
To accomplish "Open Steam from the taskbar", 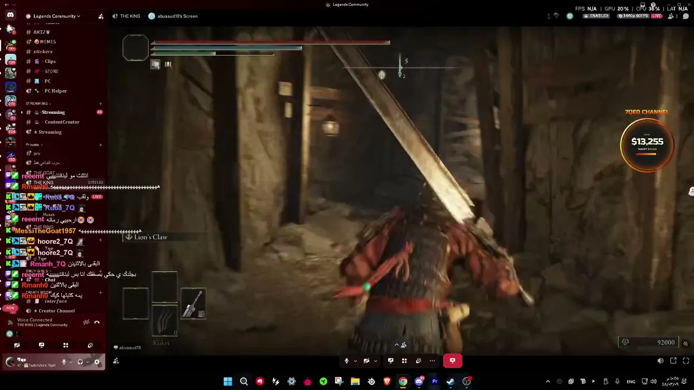I will tap(451, 381).
